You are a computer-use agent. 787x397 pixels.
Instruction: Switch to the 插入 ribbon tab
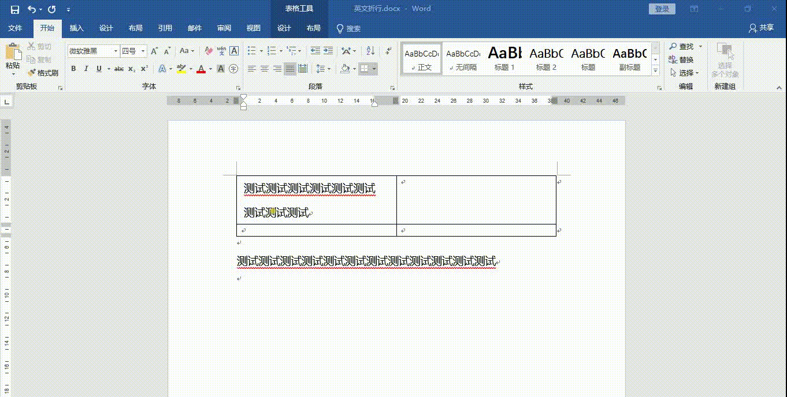[76, 28]
